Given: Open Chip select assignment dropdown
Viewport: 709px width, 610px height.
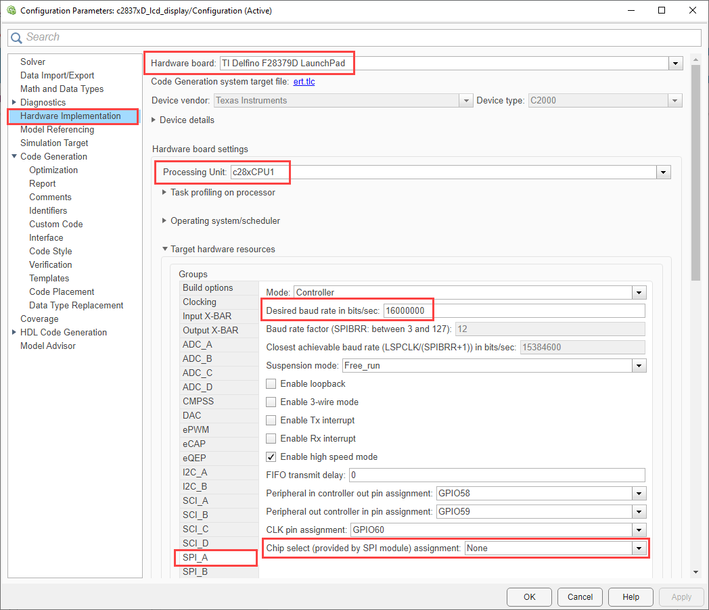Looking at the screenshot, I should point(639,548).
